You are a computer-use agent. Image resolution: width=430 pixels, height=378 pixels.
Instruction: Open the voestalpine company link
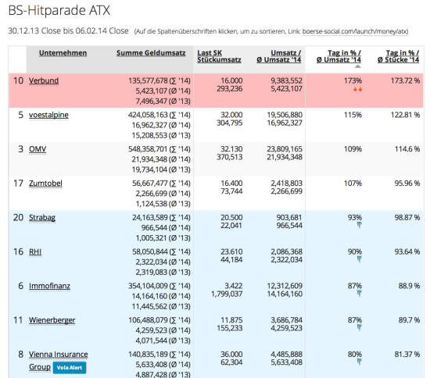pyautogui.click(x=48, y=115)
